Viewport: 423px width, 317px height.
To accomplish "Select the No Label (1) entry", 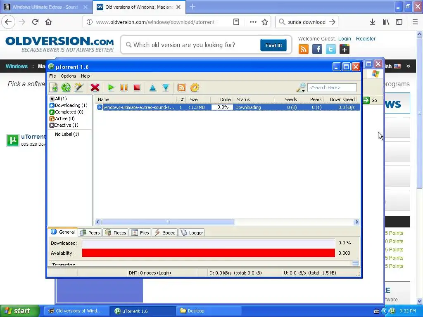I will pyautogui.click(x=67, y=134).
